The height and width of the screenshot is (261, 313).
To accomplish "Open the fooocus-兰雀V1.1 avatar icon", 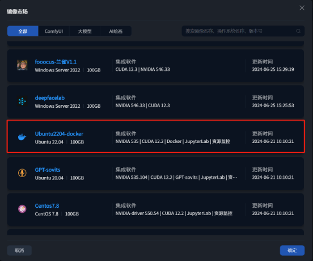I will (x=22, y=65).
